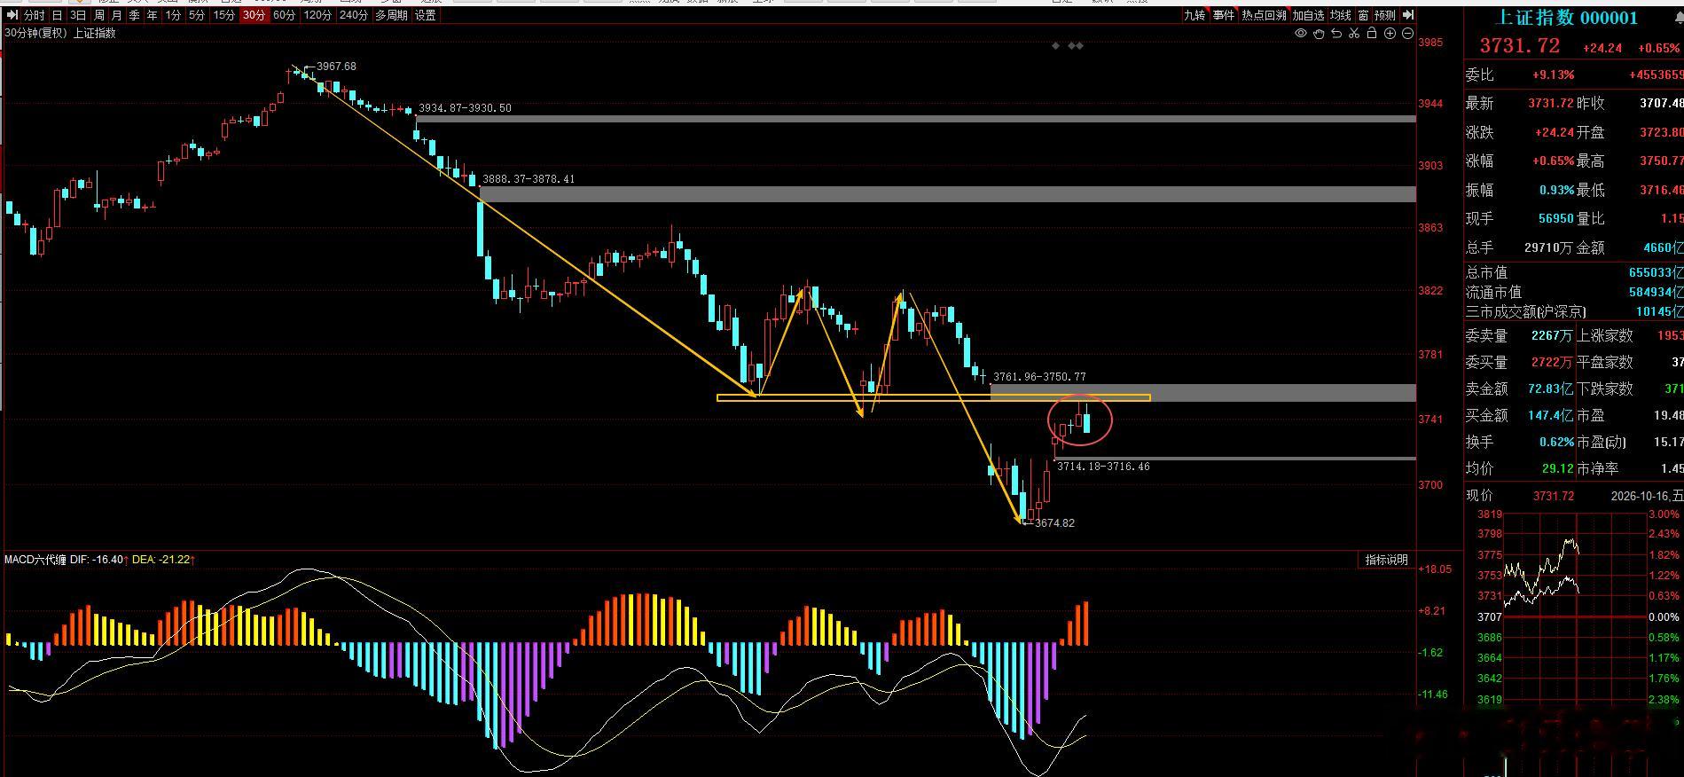1684x777 pixels.
Task: Click the 上证指数 000001 title
Action: (1567, 18)
